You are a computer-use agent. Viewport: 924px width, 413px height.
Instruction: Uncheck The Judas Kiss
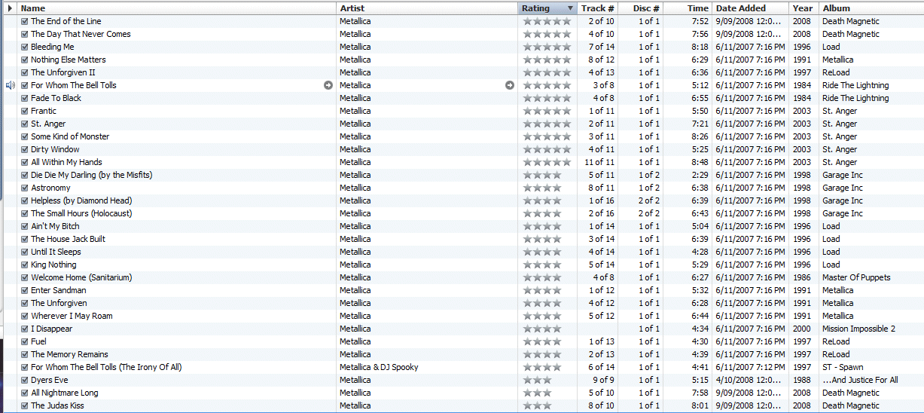click(25, 405)
